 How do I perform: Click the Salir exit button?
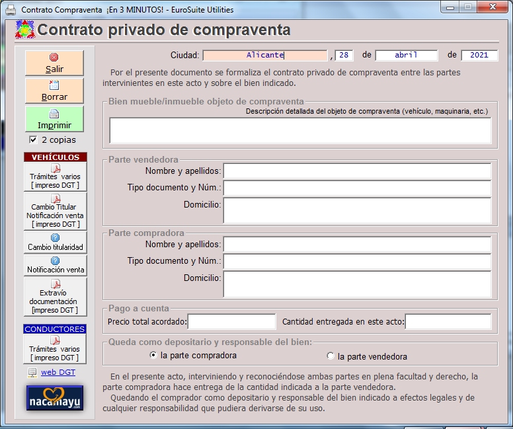(x=54, y=63)
